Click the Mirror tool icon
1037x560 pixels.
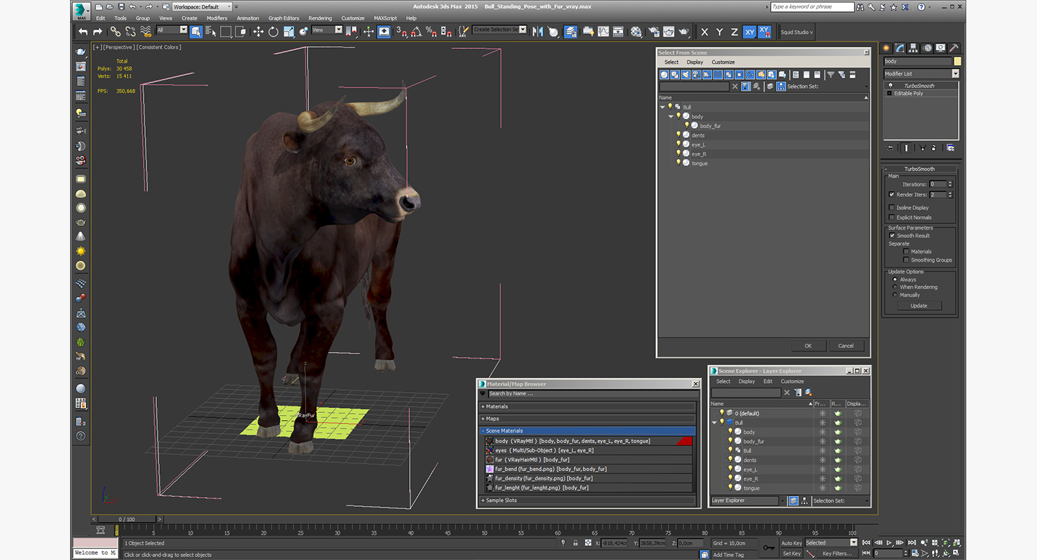point(537,31)
